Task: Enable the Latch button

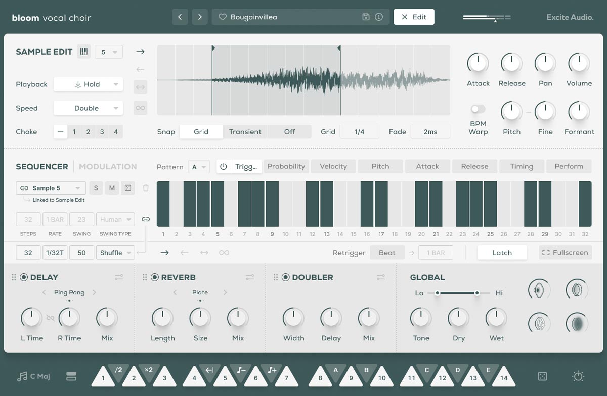Action: (502, 252)
